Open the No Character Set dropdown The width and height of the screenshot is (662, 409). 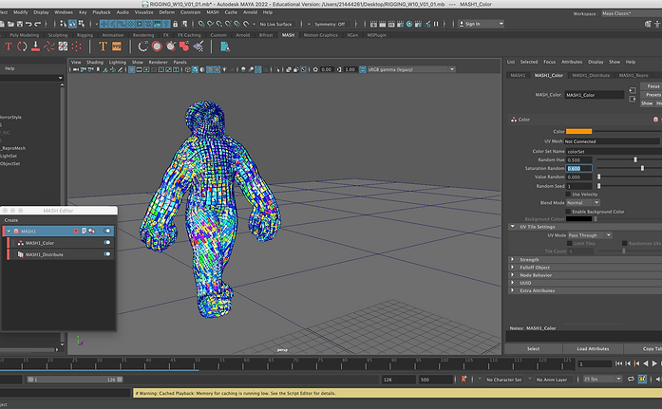(503, 380)
